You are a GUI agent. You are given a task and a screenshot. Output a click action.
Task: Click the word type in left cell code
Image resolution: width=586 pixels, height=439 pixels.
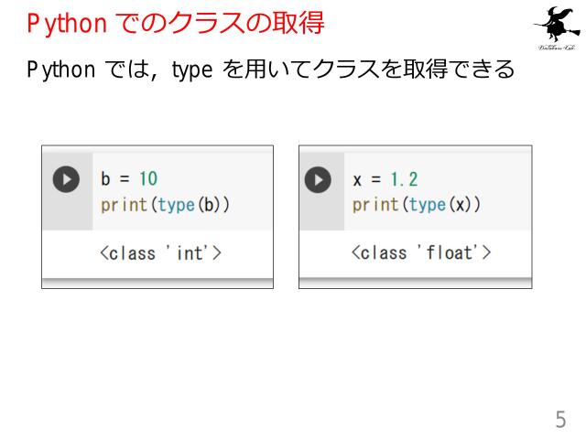(x=176, y=205)
